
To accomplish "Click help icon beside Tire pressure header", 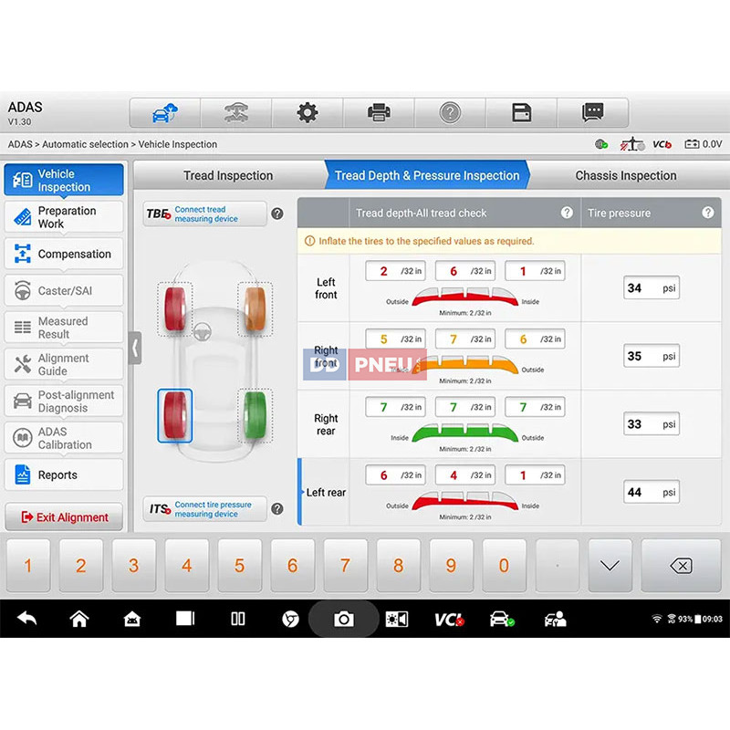I will point(708,213).
